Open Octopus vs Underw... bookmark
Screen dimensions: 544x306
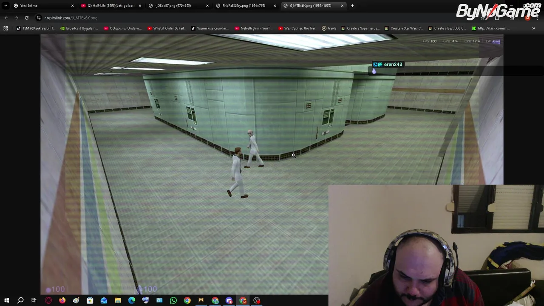(x=123, y=28)
